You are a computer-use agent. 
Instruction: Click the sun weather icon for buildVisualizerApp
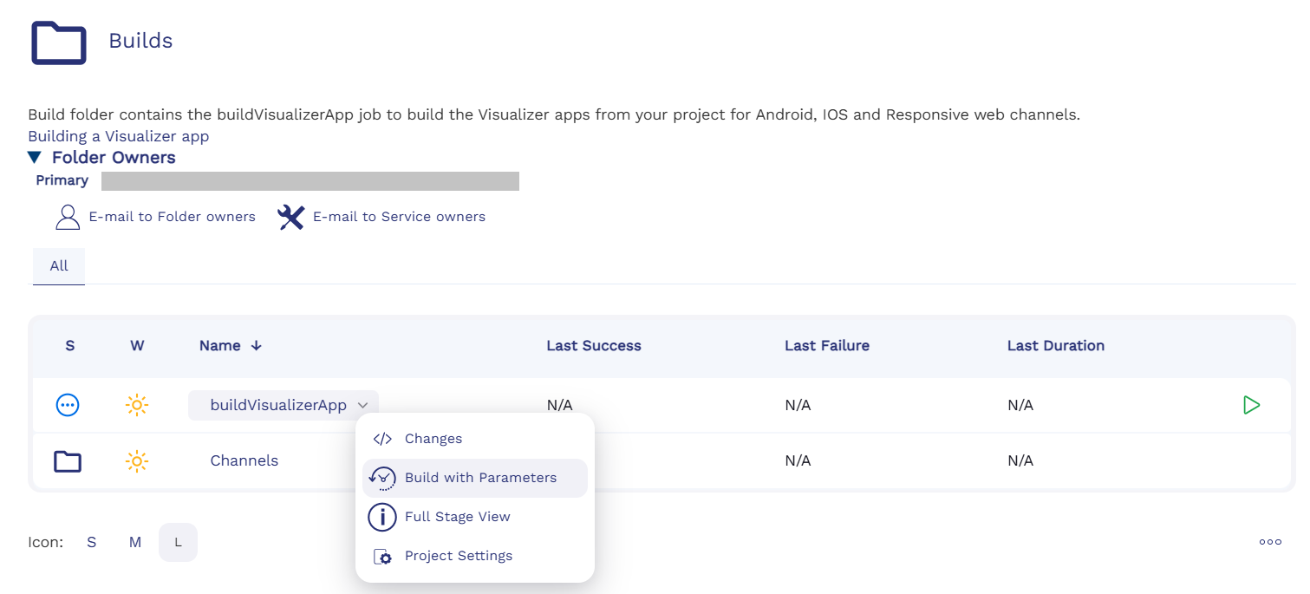pos(136,405)
